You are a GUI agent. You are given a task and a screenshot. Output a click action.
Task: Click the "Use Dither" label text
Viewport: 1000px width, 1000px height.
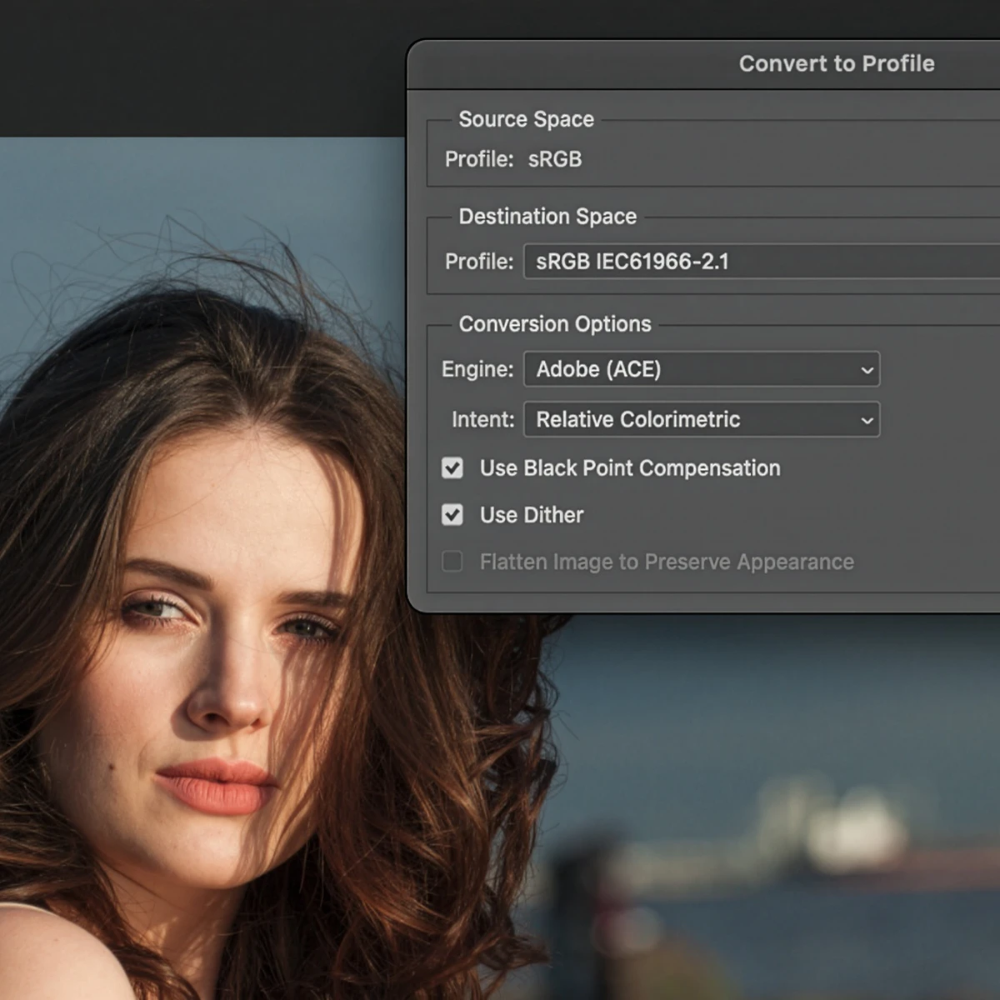(x=531, y=515)
